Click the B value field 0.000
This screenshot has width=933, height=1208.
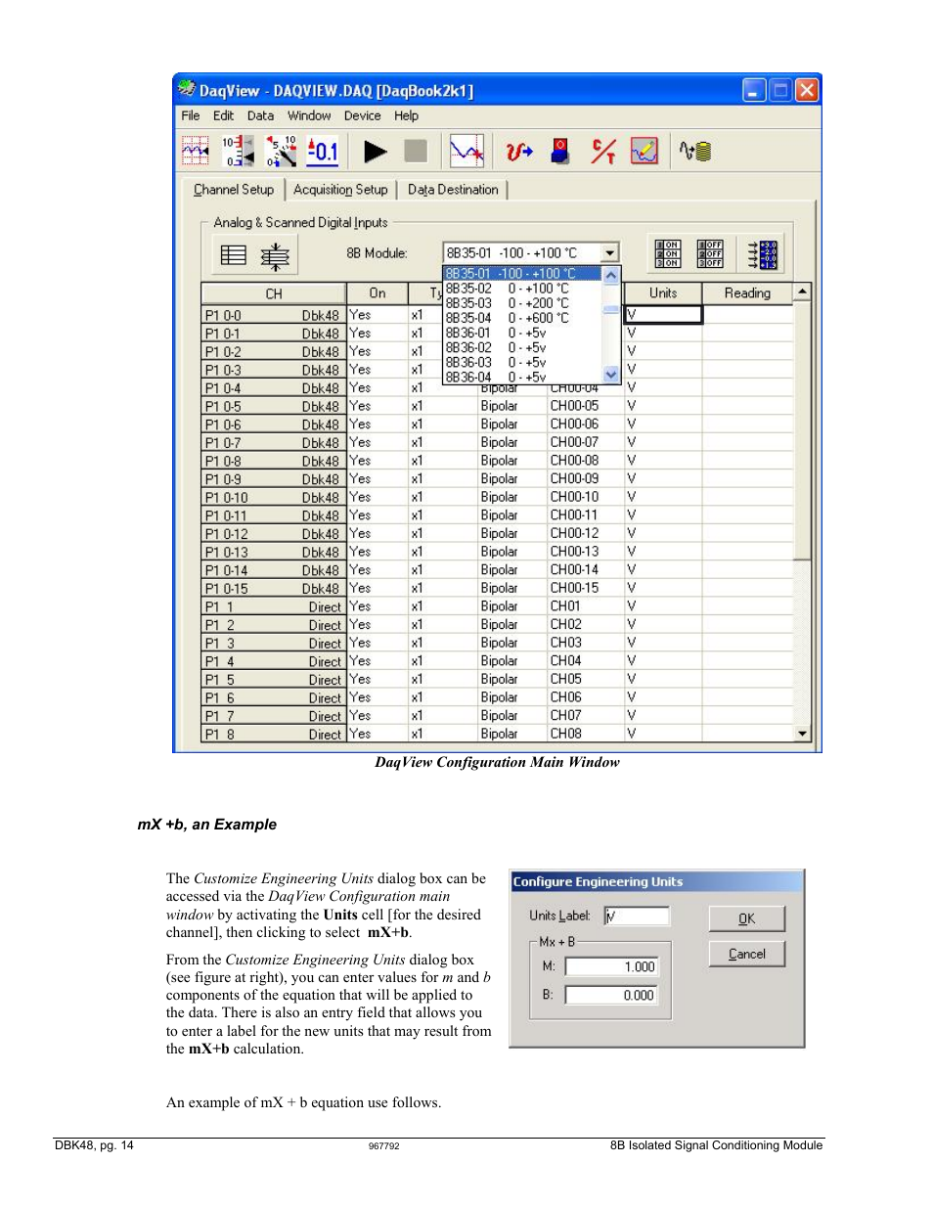(x=612, y=996)
